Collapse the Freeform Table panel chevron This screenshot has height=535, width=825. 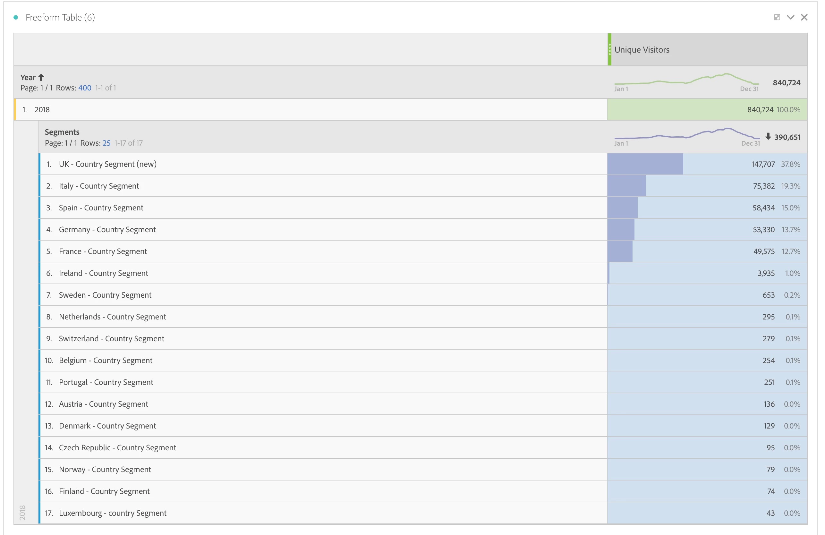click(x=790, y=17)
